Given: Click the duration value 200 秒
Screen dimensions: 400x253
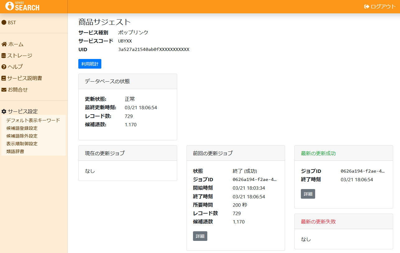Looking at the screenshot, I should 240,205.
